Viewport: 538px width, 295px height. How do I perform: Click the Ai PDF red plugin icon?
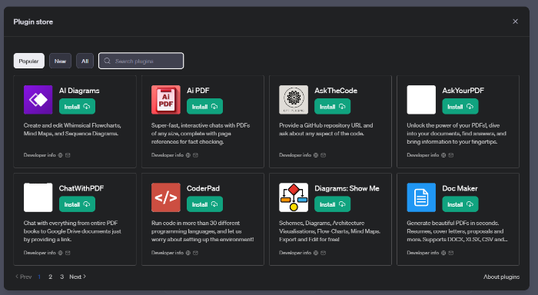166,100
